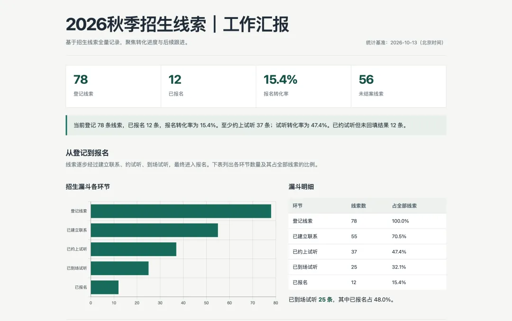
Task: Click the 登记线索 bar in the chart
Action: point(181,211)
